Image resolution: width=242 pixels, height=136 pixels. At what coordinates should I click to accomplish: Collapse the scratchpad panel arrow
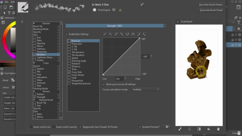178,22
